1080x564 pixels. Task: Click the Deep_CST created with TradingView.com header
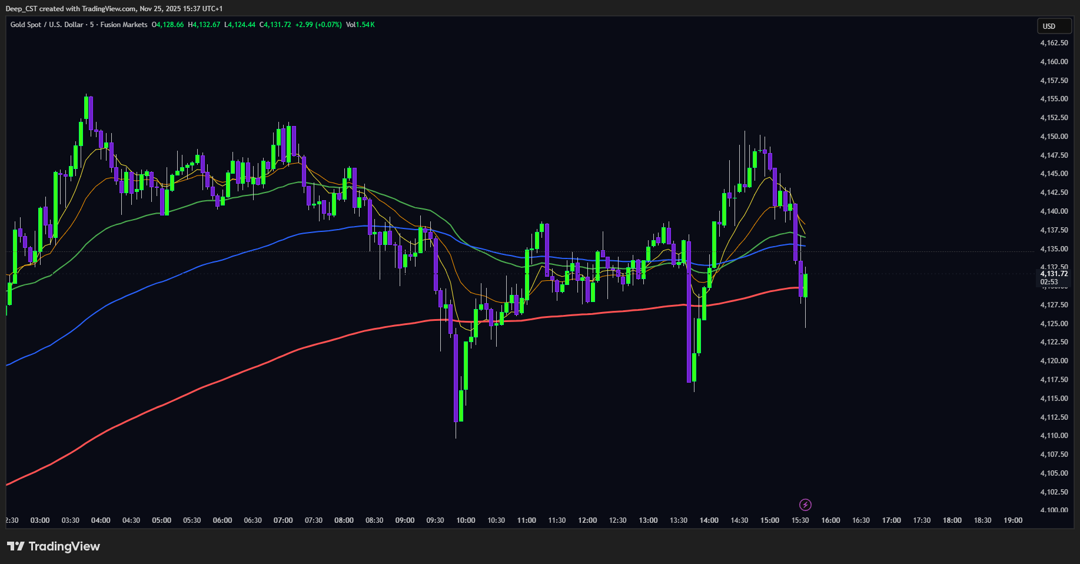click(x=114, y=9)
